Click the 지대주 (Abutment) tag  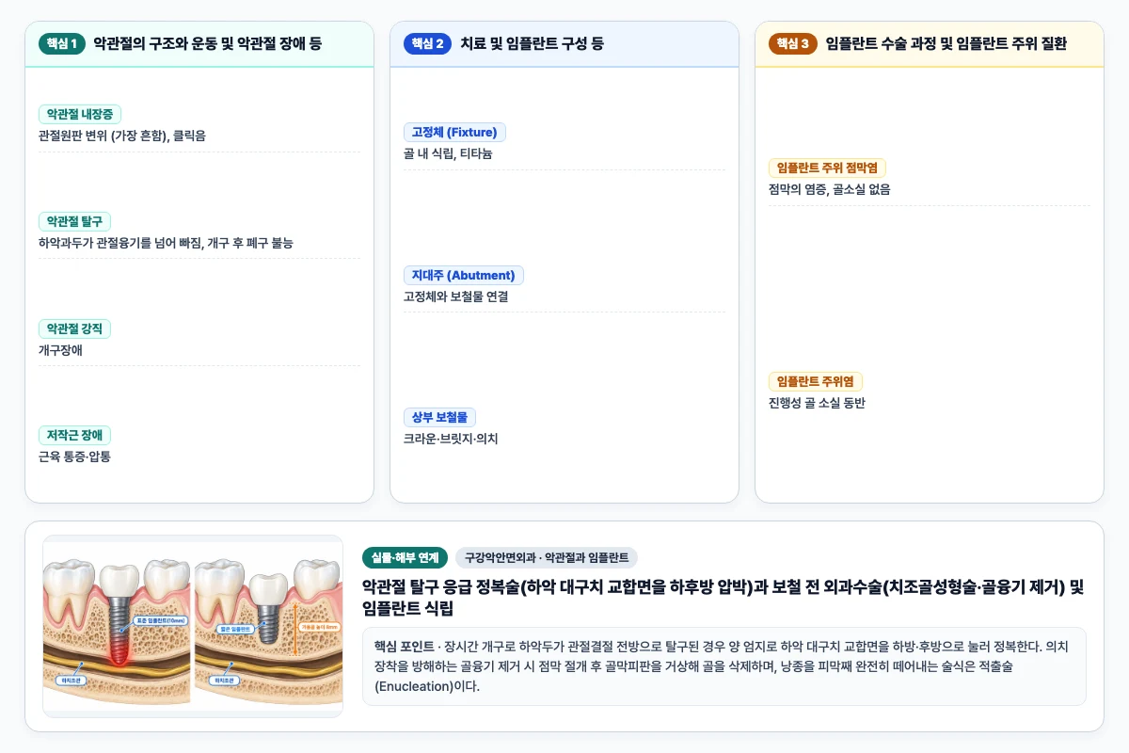tap(464, 275)
